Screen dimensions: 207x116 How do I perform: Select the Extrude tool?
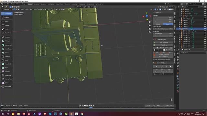coord(7,45)
